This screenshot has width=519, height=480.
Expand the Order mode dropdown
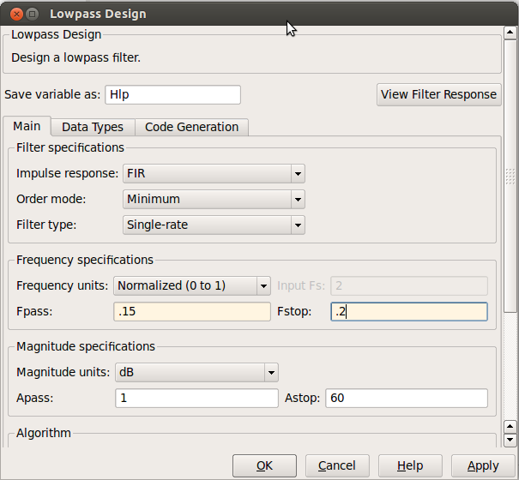point(214,199)
